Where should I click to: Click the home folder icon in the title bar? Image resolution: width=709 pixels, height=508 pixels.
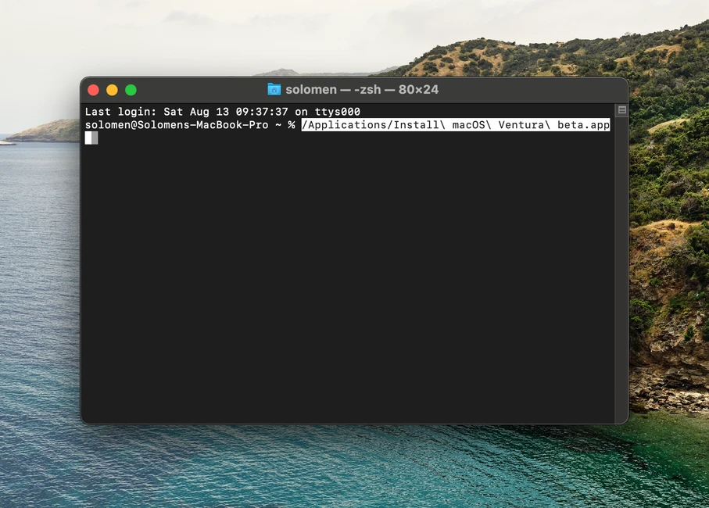(x=274, y=90)
